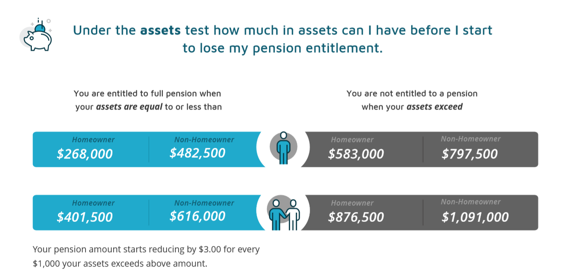This screenshot has width=565, height=279.
Task: Click the $876,500 couple homeowner cutoff
Action: [x=356, y=217]
